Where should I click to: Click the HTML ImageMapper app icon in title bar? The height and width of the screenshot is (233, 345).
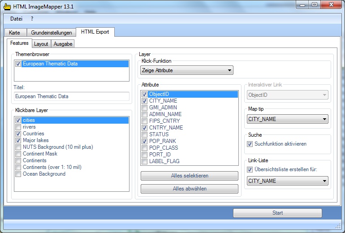coord(7,6)
